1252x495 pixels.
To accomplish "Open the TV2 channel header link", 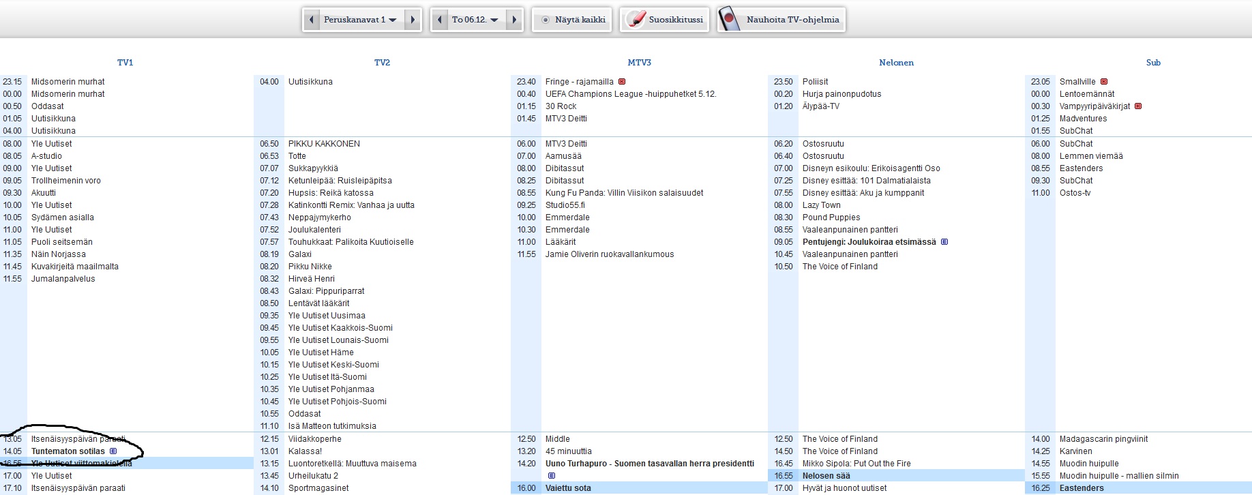I will [x=382, y=63].
